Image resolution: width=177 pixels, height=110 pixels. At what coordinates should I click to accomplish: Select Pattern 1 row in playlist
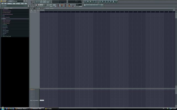[33, 90]
